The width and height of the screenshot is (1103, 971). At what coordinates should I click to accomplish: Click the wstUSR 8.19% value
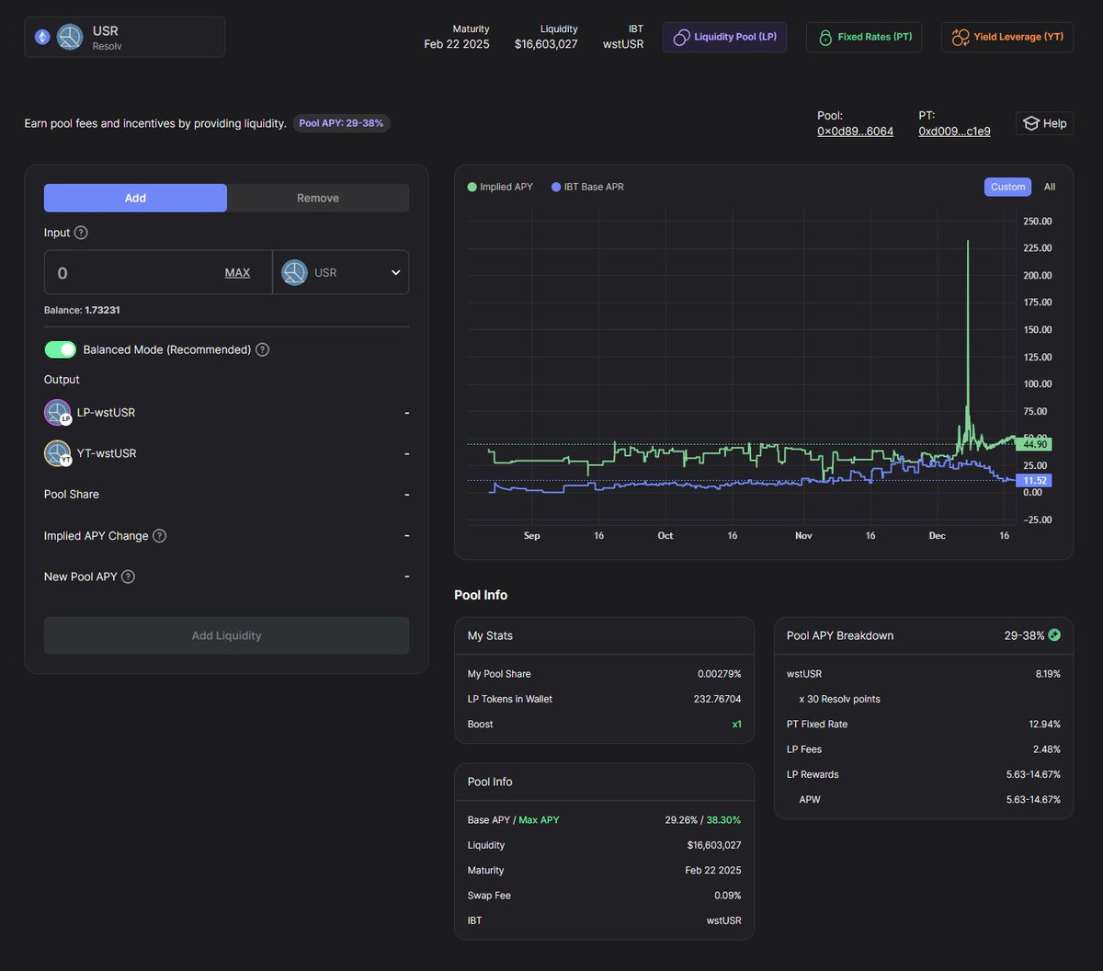point(1048,674)
